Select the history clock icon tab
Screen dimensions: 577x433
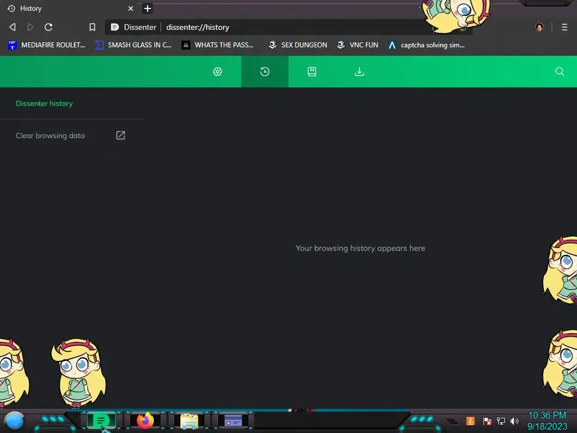click(265, 72)
